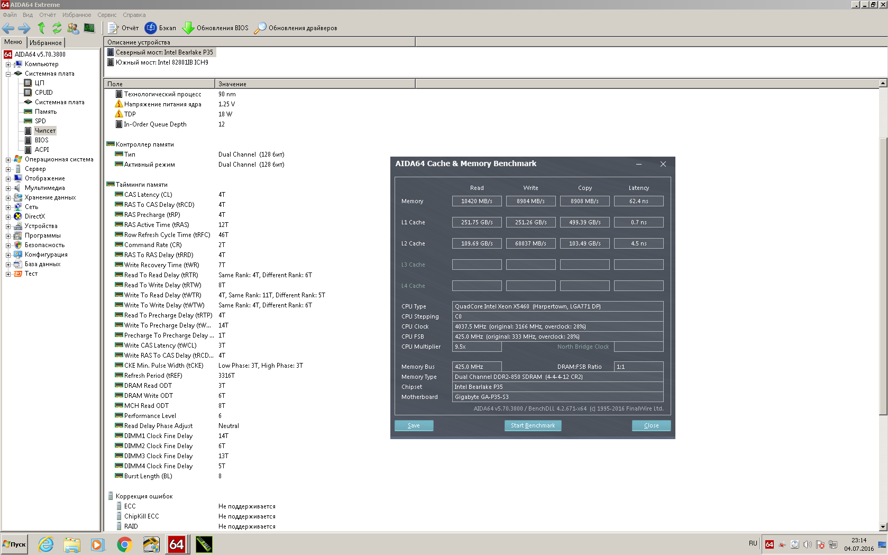888x555 pixels.
Task: Launch Google Chrome from the taskbar
Action: coord(124,544)
